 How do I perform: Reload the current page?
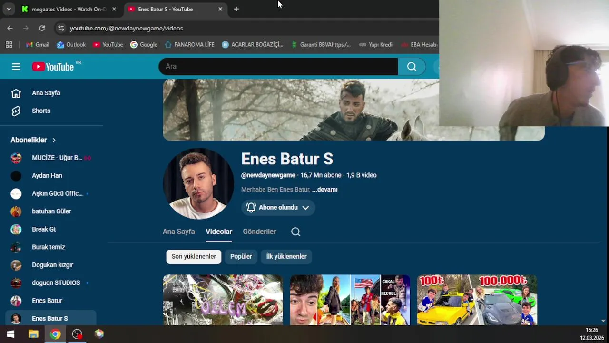[x=42, y=28]
